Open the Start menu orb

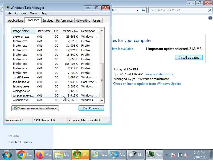pos(7,155)
